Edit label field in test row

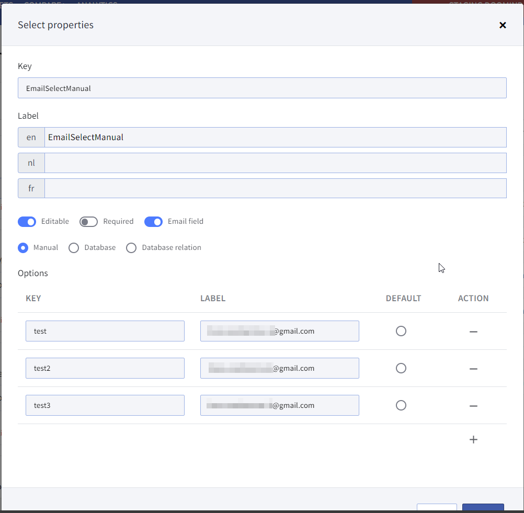click(280, 331)
